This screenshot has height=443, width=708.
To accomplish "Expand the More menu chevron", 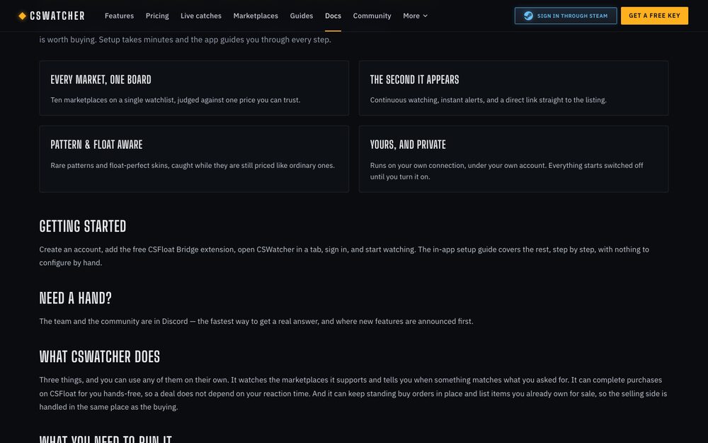I will tap(425, 16).
